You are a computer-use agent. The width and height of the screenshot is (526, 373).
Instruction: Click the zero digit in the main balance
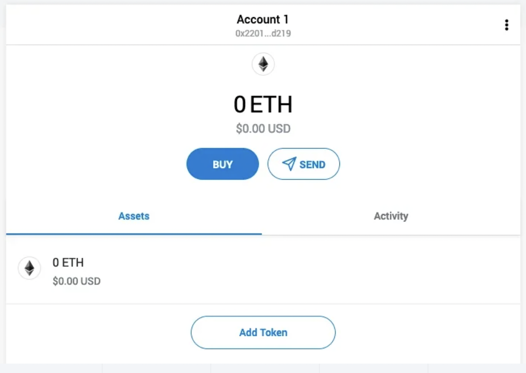pyautogui.click(x=240, y=105)
